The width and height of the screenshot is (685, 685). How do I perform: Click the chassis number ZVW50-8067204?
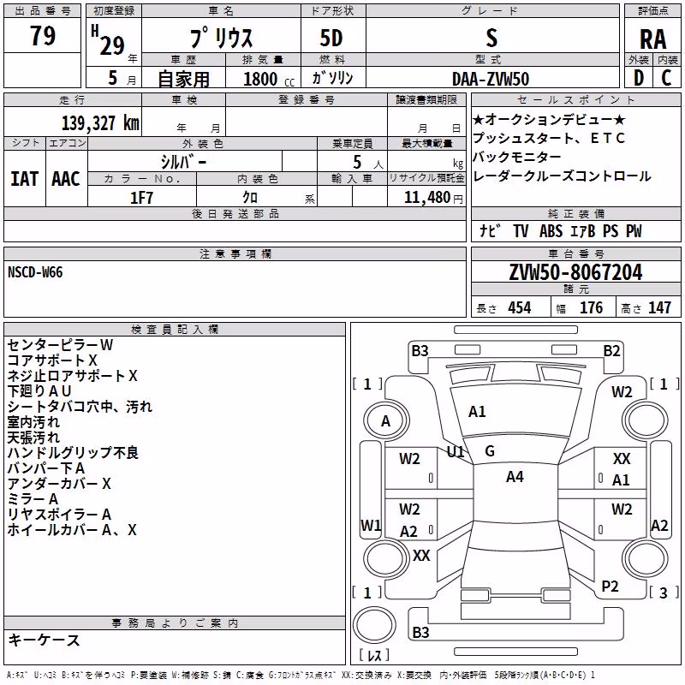575,272
